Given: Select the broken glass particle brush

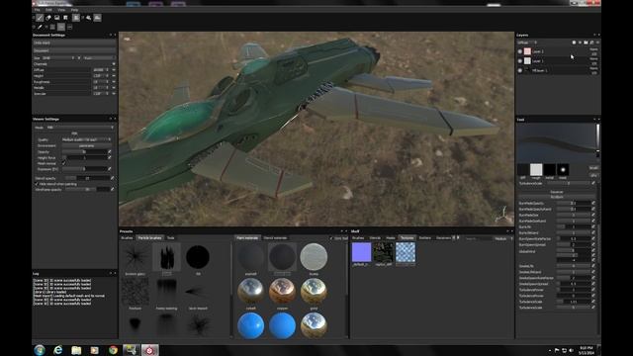Looking at the screenshot, I should coord(136,257).
